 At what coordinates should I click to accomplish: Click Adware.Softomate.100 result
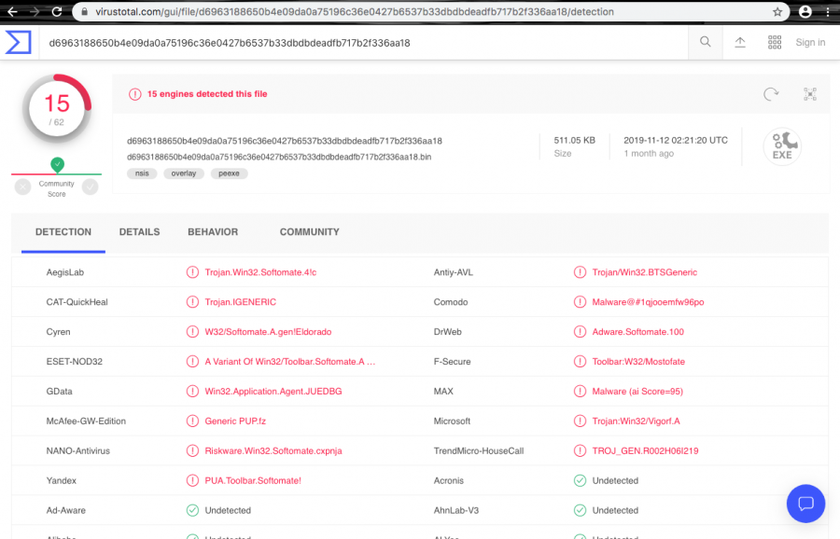tap(638, 332)
